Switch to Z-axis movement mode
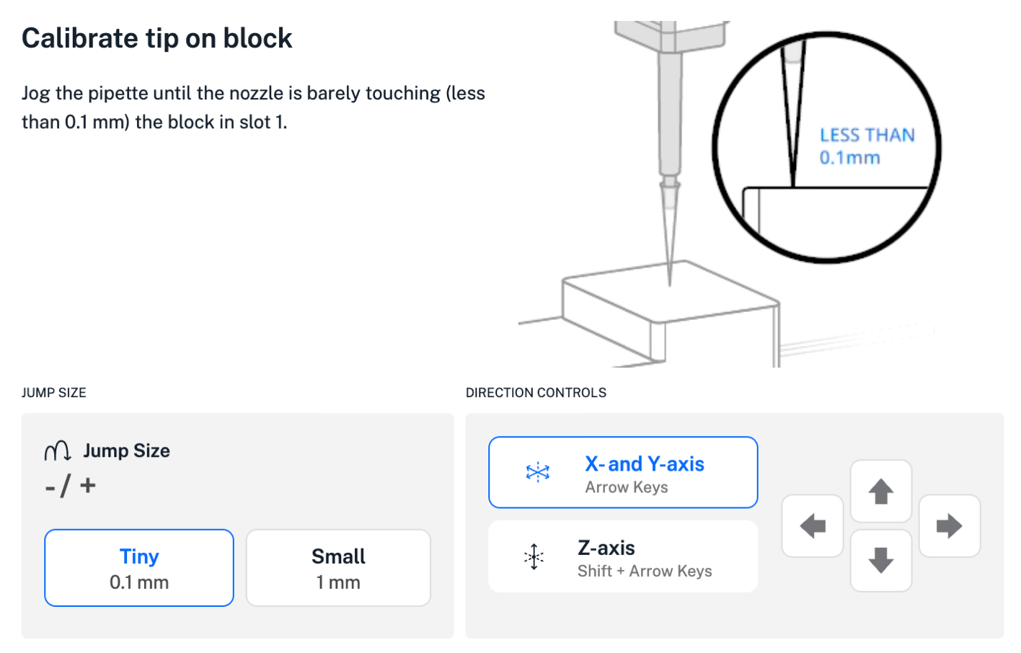Image resolution: width=1021 pixels, height=653 pixels. point(622,556)
